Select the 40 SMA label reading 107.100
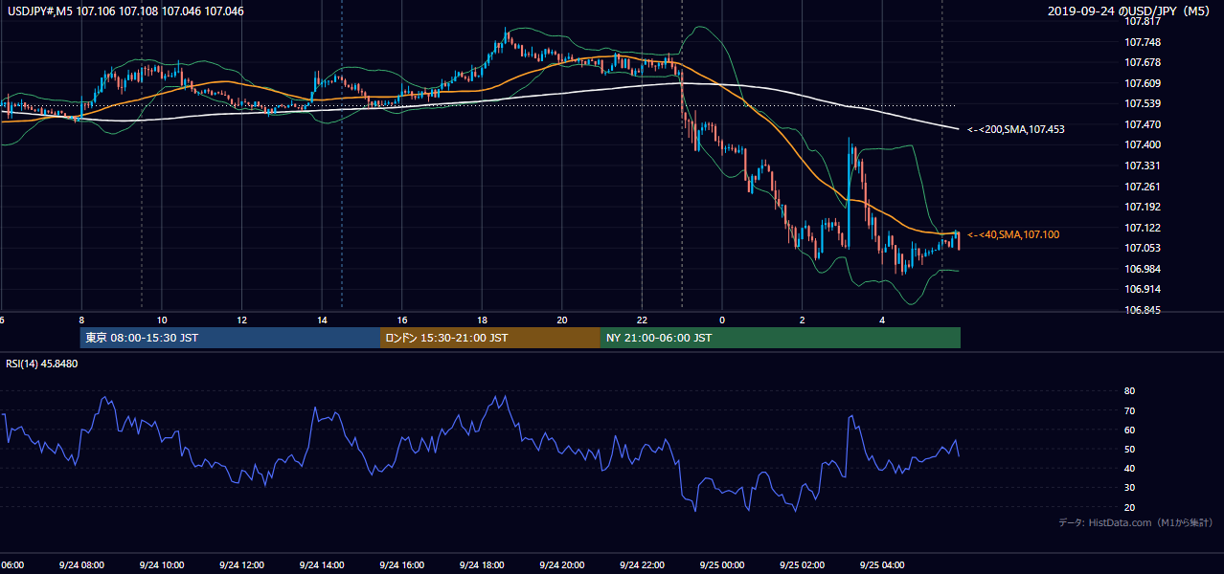 tap(1013, 234)
